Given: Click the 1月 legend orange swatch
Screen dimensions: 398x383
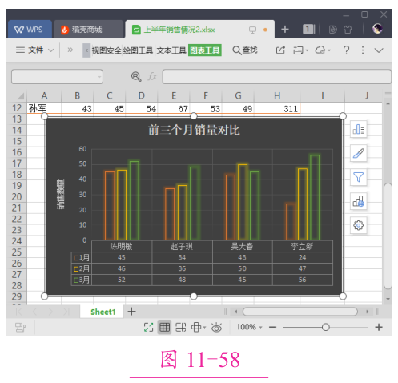Looking at the screenshot, I should pos(76,258).
